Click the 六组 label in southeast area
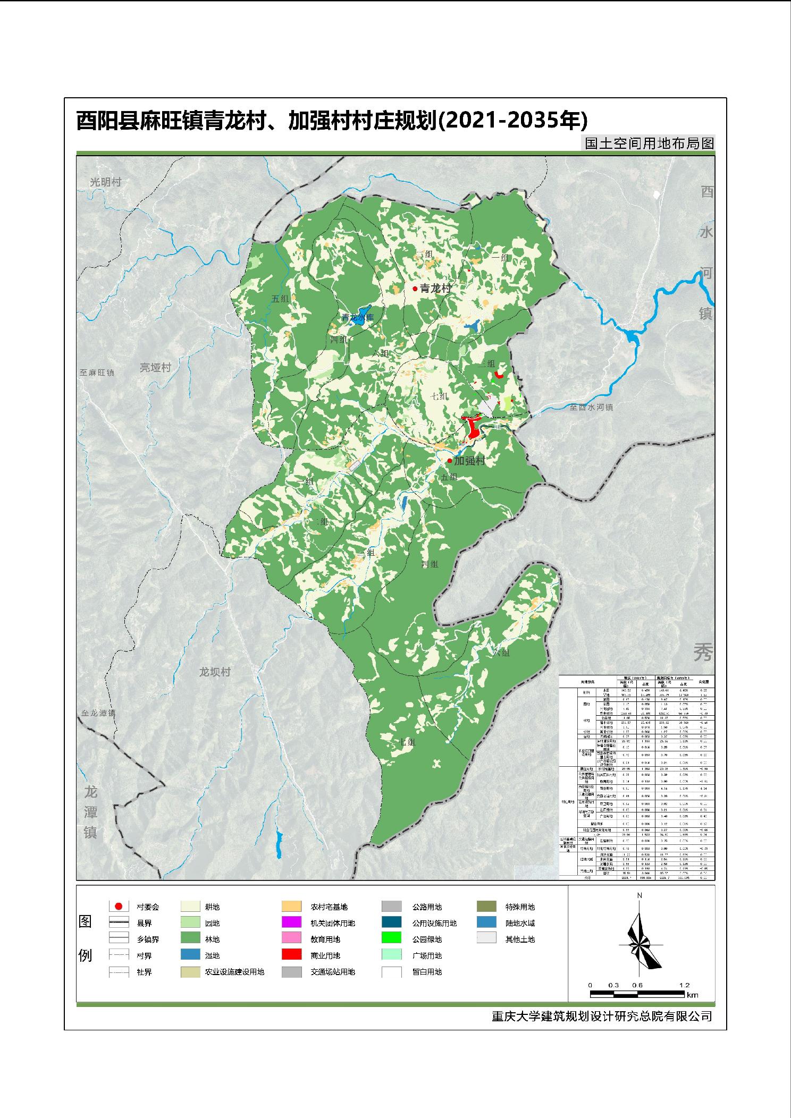The height and width of the screenshot is (1118, 791). [501, 653]
